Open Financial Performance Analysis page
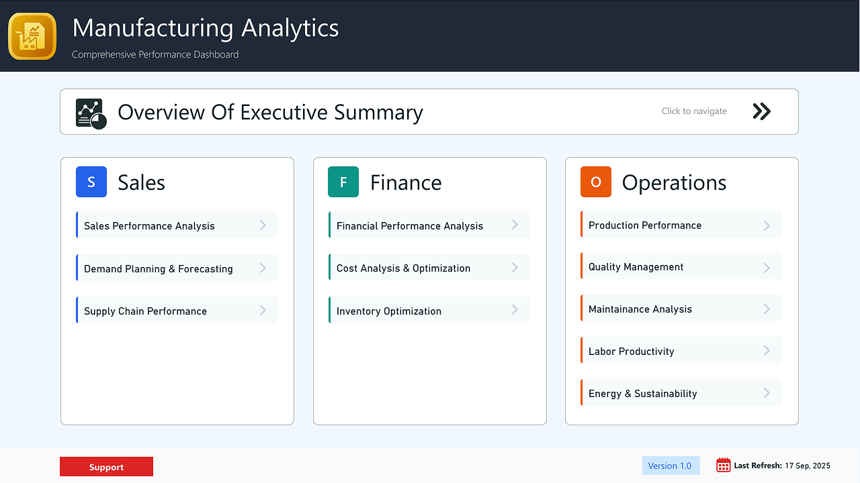The image size is (860, 483). tap(410, 225)
